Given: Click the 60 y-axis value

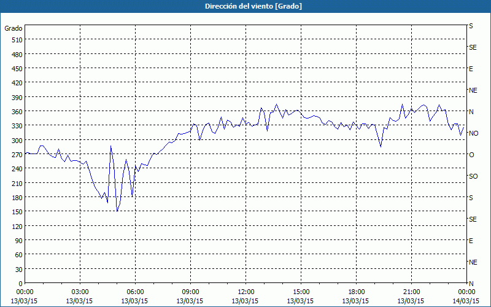Looking at the screenshot, I should [19, 255].
